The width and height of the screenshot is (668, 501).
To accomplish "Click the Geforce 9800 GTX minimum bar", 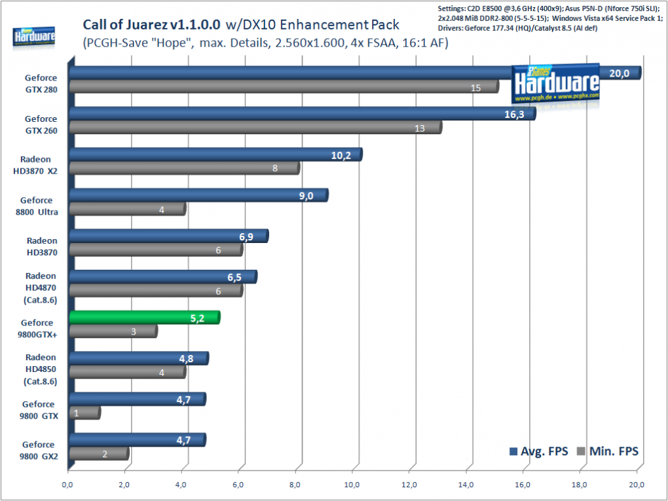I will 84,413.
